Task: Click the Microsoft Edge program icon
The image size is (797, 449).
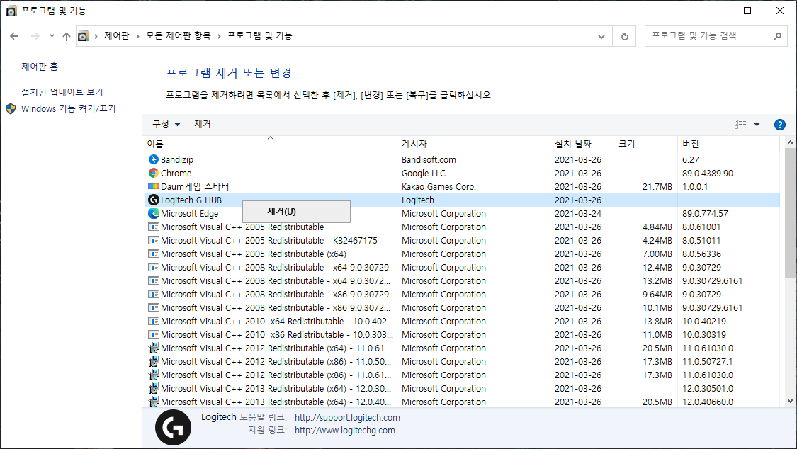Action: pos(154,213)
